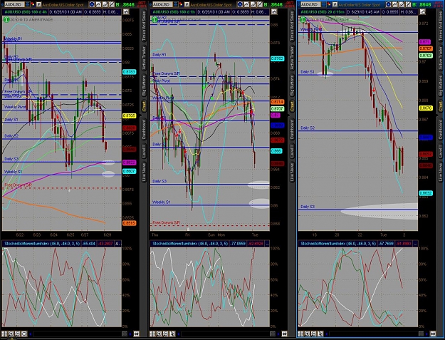Click Daily S3 level label on right 15m chart

(x=308, y=207)
